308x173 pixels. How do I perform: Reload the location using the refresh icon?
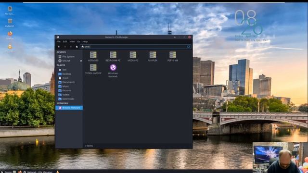pos(188,47)
